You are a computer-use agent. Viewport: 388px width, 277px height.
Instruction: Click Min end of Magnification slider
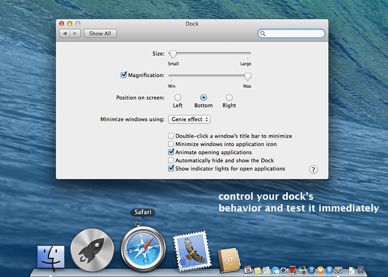pos(172,86)
